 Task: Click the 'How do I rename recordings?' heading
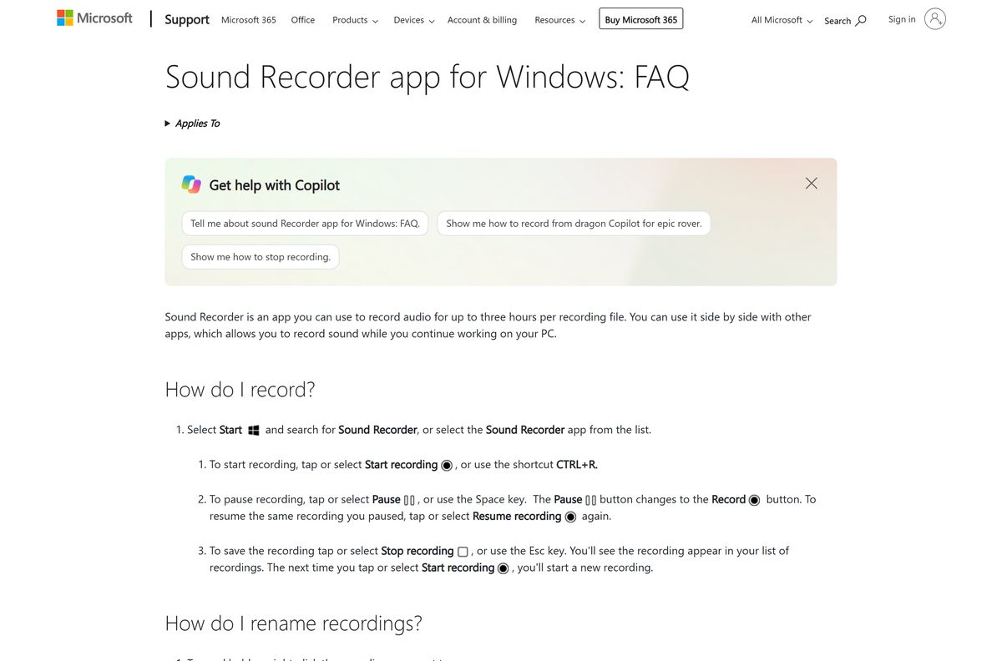[294, 623]
